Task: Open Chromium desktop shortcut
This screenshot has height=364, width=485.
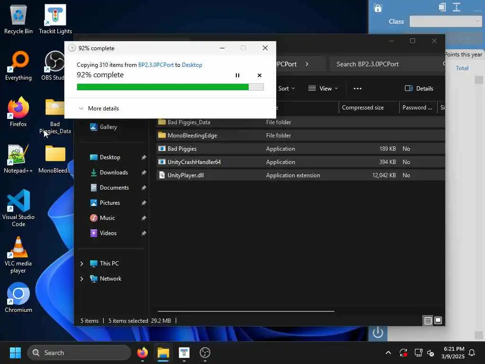Action: click(x=18, y=298)
